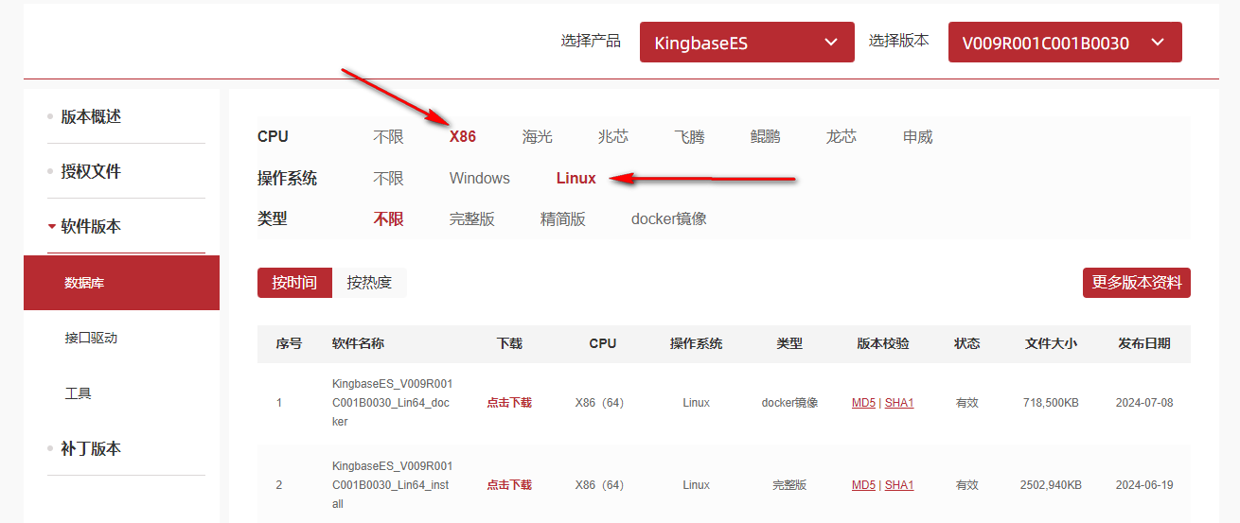
Task: Select the Linux operating system filter
Action: (x=576, y=178)
